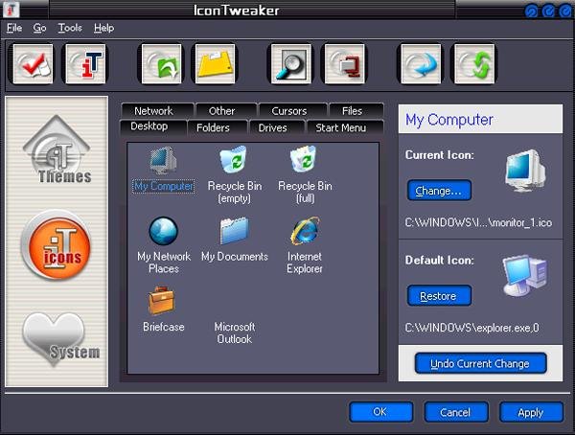Screen dimensions: 575x435
Task: Click the Restore default icon button
Action: pyautogui.click(x=439, y=296)
